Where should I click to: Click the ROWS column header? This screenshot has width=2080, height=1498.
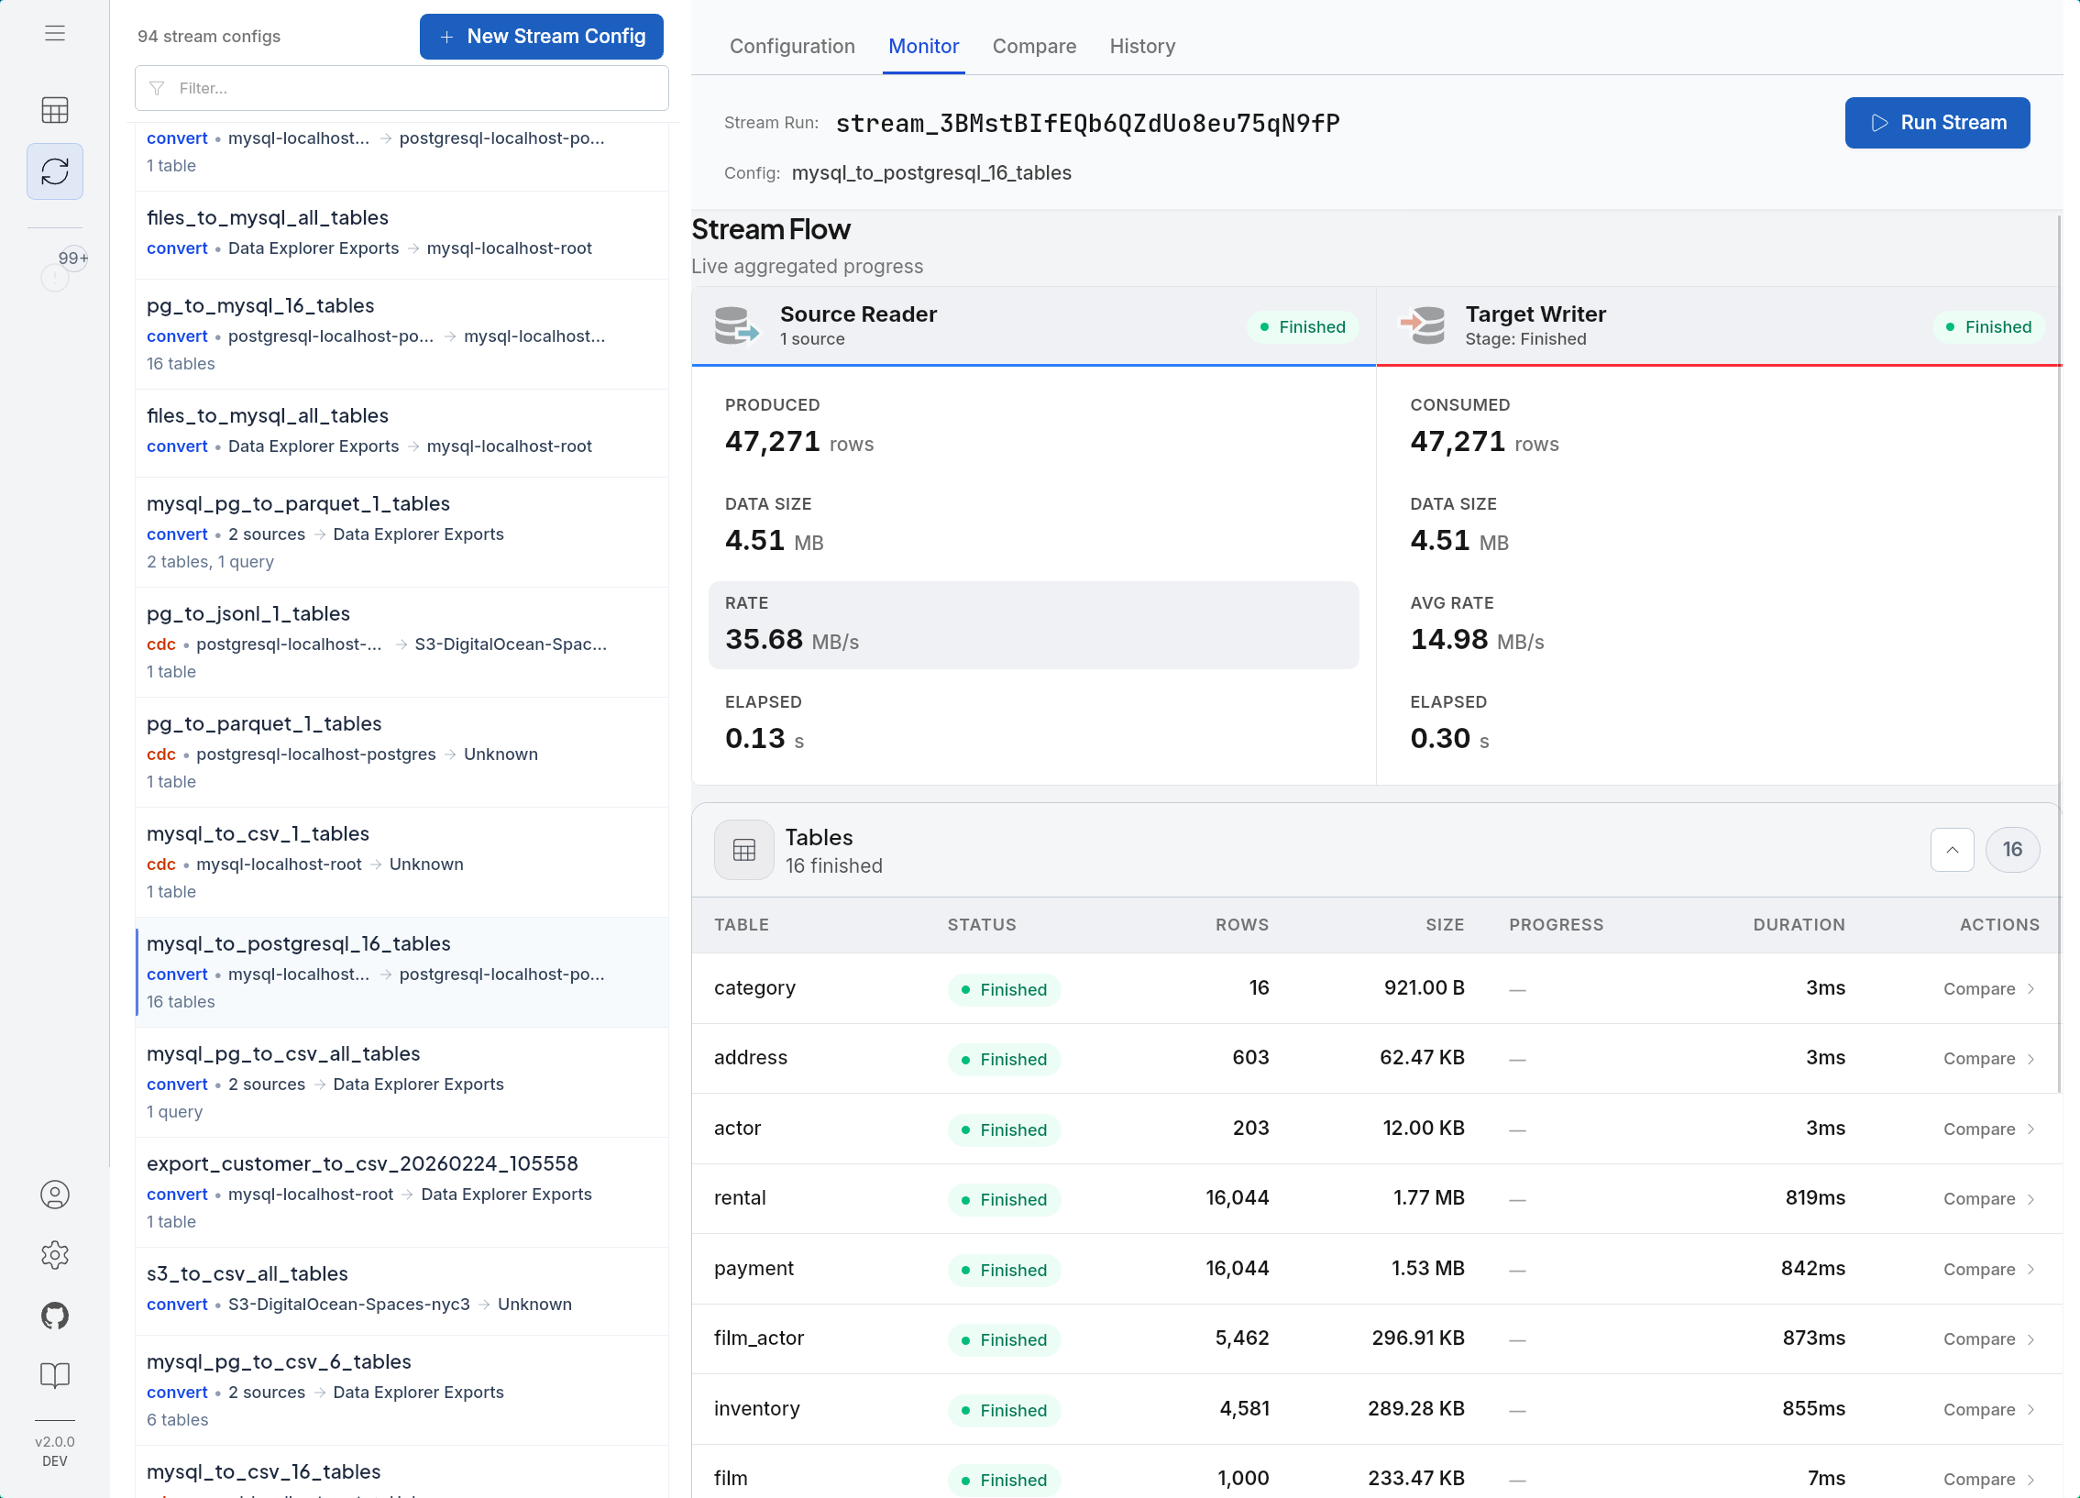[1242, 925]
